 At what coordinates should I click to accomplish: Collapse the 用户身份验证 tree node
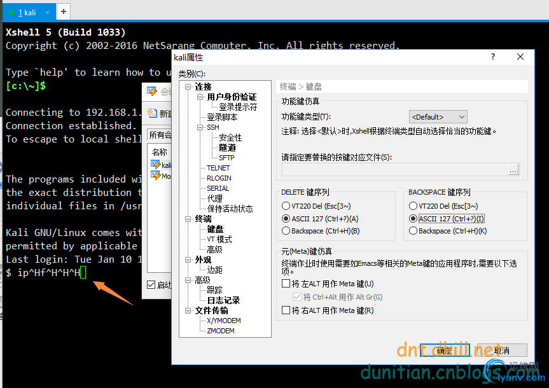[x=200, y=97]
